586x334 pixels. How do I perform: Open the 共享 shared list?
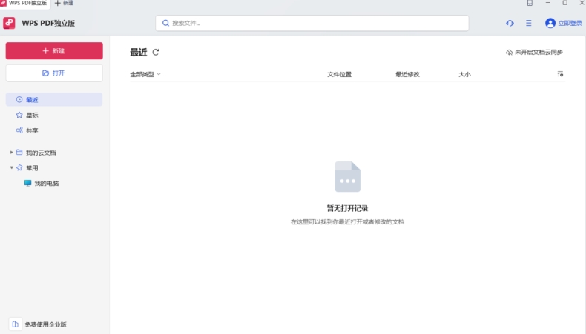tap(32, 130)
